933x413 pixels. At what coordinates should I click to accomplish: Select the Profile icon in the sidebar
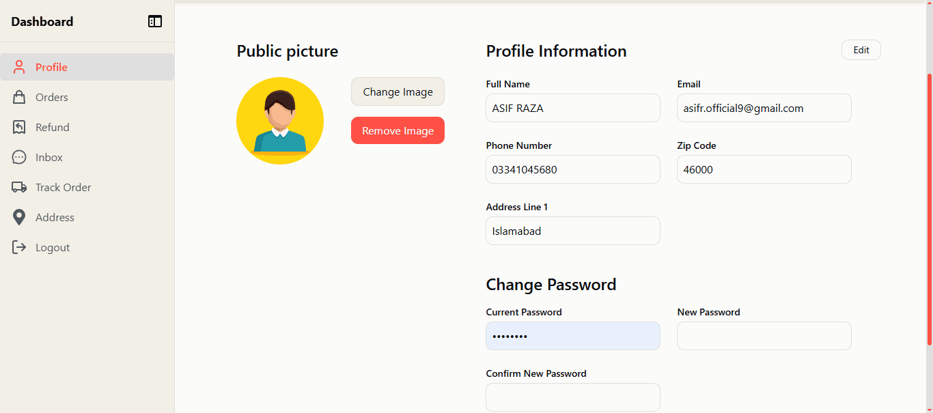coord(18,66)
